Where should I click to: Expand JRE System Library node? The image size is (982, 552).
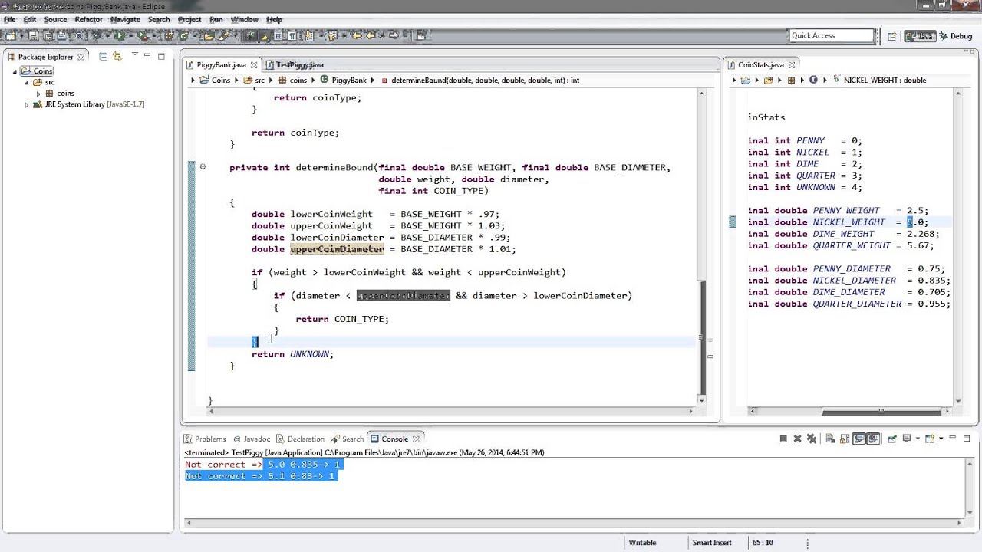click(27, 104)
